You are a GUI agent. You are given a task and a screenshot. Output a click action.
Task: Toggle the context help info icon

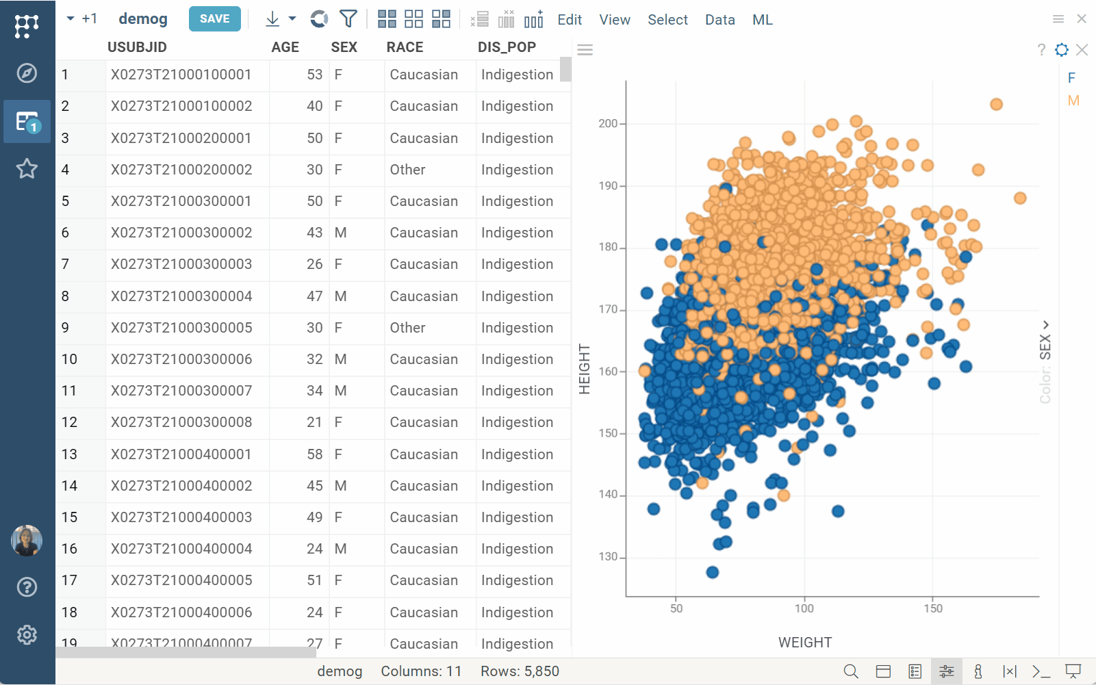(978, 671)
